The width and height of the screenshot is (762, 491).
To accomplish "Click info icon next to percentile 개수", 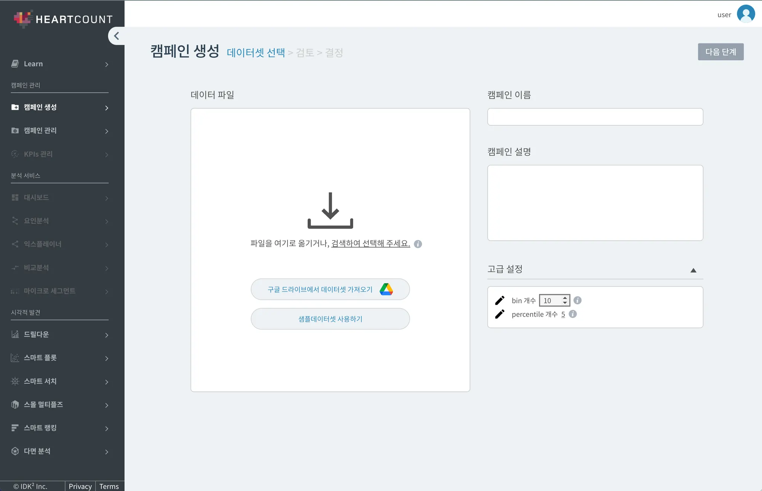I will 573,314.
